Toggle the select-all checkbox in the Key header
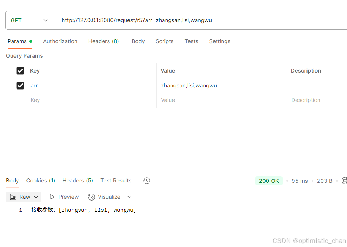 pyautogui.click(x=20, y=71)
